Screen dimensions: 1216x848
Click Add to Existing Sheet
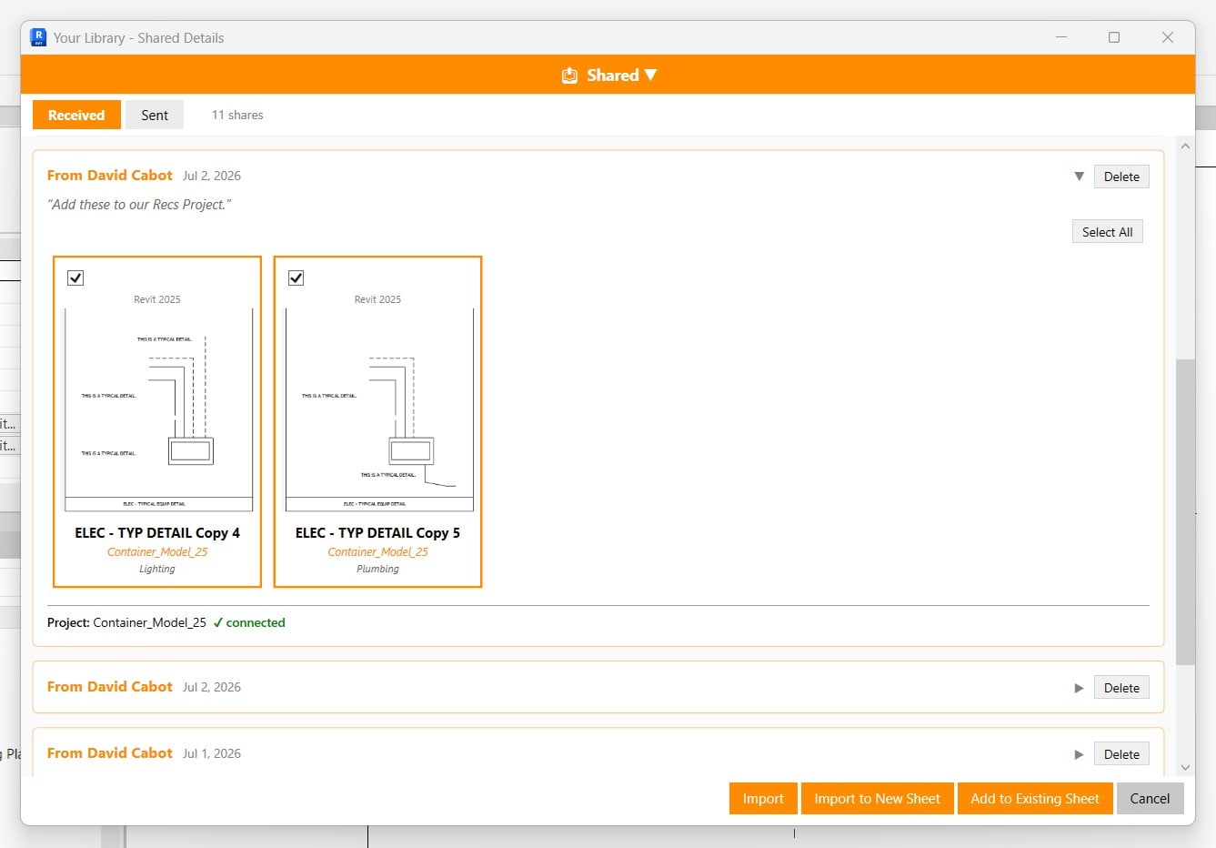(x=1035, y=799)
